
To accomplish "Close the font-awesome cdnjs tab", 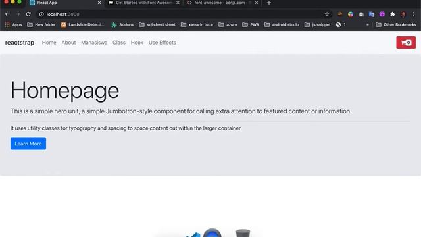I will 257,3.
